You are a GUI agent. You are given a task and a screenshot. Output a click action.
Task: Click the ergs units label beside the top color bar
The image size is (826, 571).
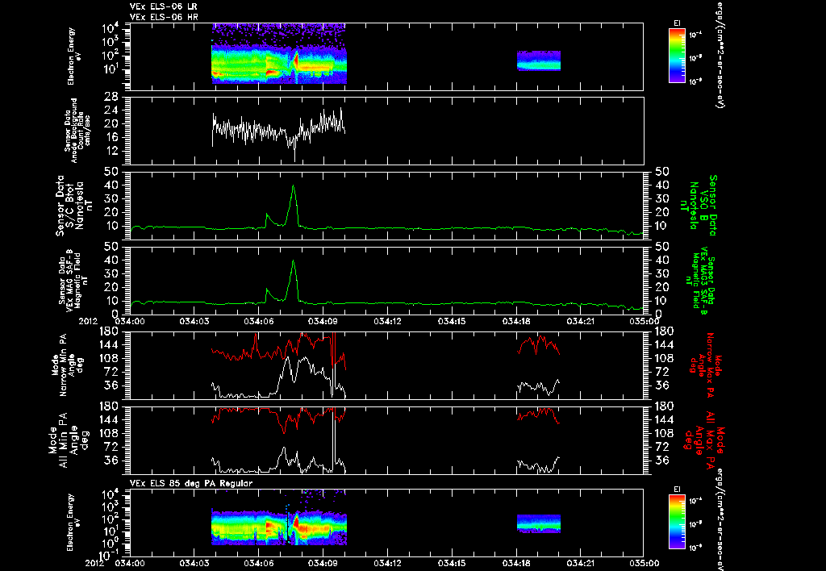720,56
